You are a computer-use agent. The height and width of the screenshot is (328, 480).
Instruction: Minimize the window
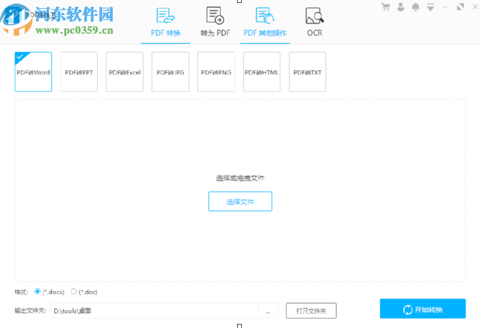pyautogui.click(x=445, y=7)
